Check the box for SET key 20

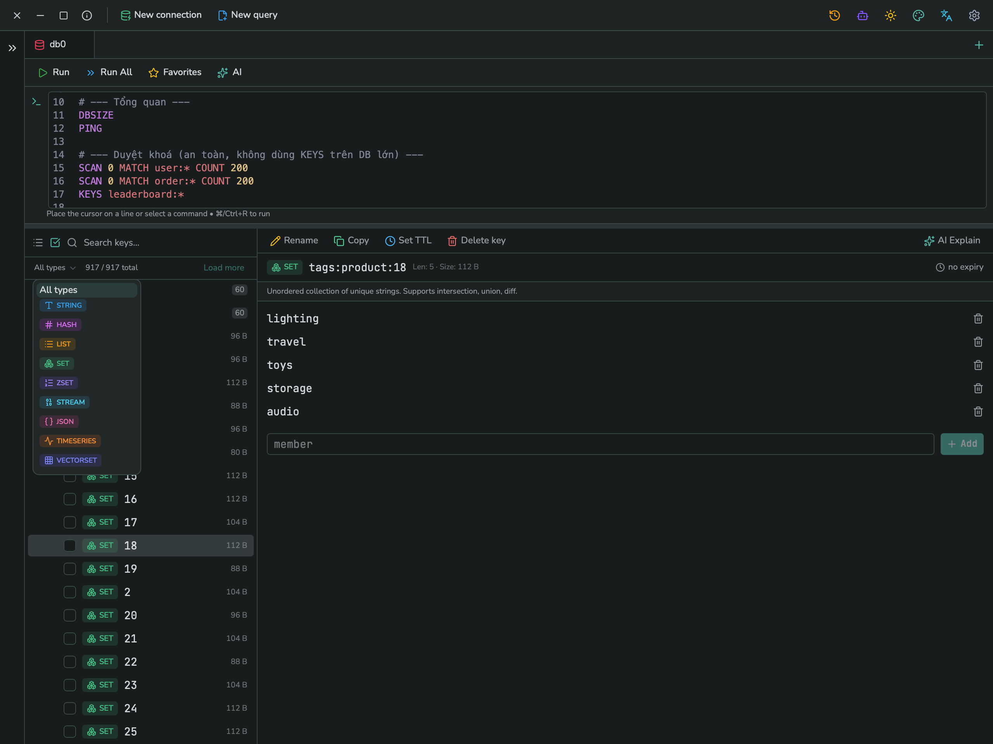[x=69, y=615]
